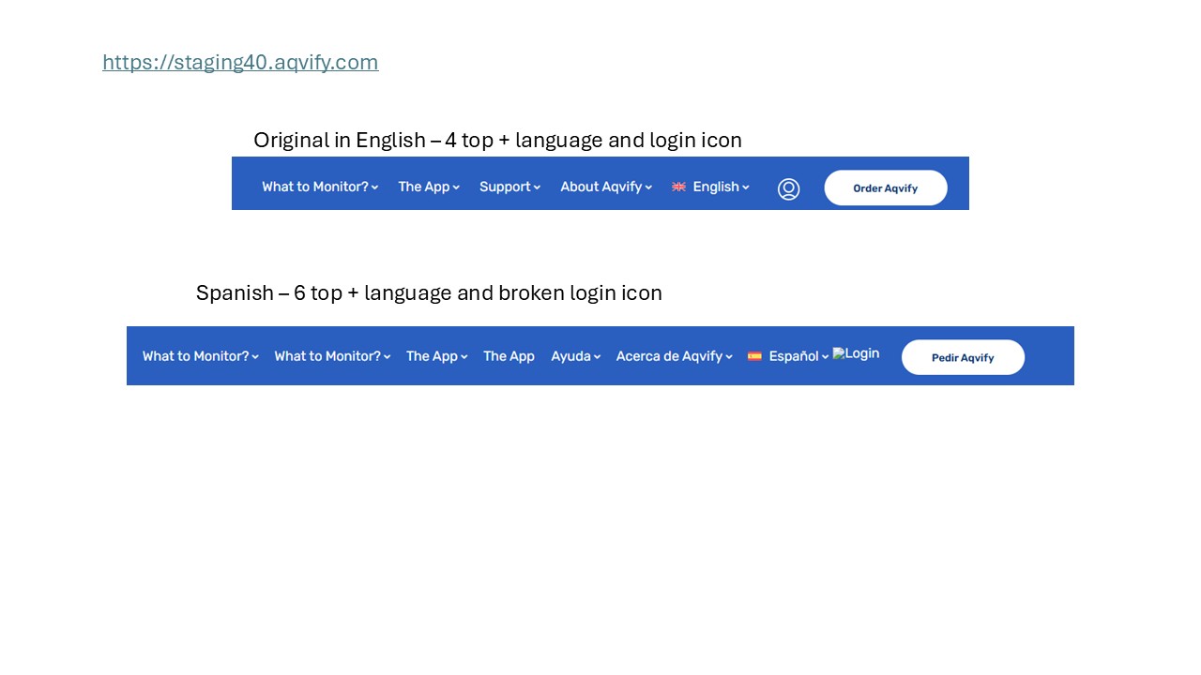Viewport: 1201px width, 675px height.
Task: Expand The App with chevron in Spanish navbar
Action: click(x=437, y=356)
